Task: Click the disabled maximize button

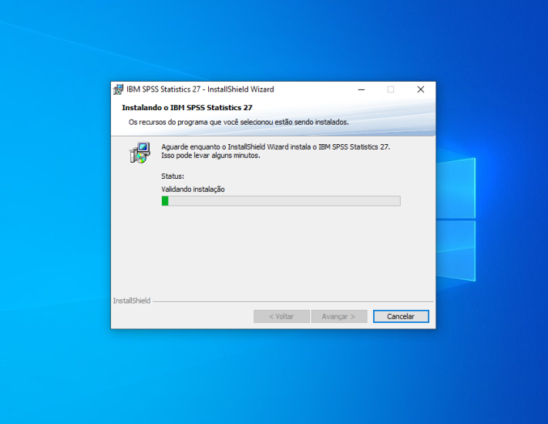Action: coord(391,89)
